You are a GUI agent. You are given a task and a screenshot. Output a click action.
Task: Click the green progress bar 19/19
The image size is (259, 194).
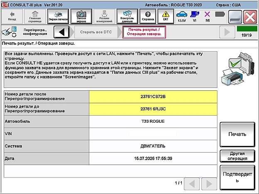(x=247, y=29)
